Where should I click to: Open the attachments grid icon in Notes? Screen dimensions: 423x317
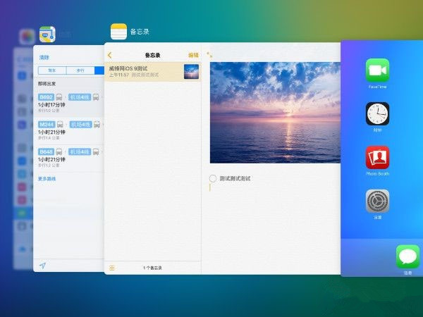(112, 268)
